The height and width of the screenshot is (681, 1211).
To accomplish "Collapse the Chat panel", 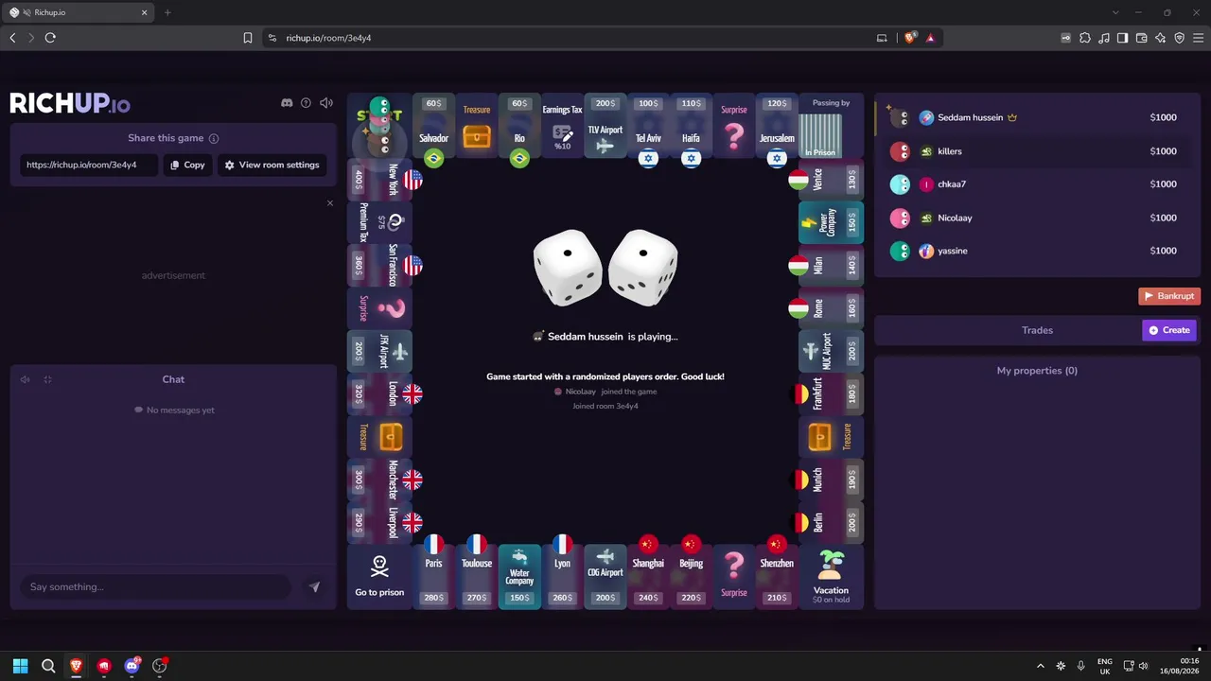I will click(47, 379).
